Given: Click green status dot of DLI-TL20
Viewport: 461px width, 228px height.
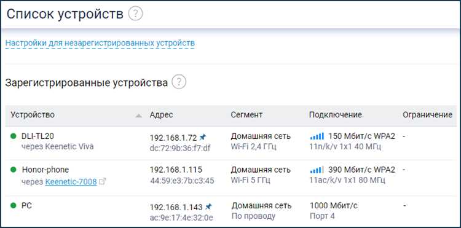Looking at the screenshot, I should tap(14, 136).
